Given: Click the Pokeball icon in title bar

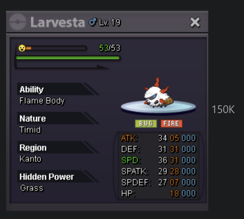Looking at the screenshot, I should coord(17,22).
